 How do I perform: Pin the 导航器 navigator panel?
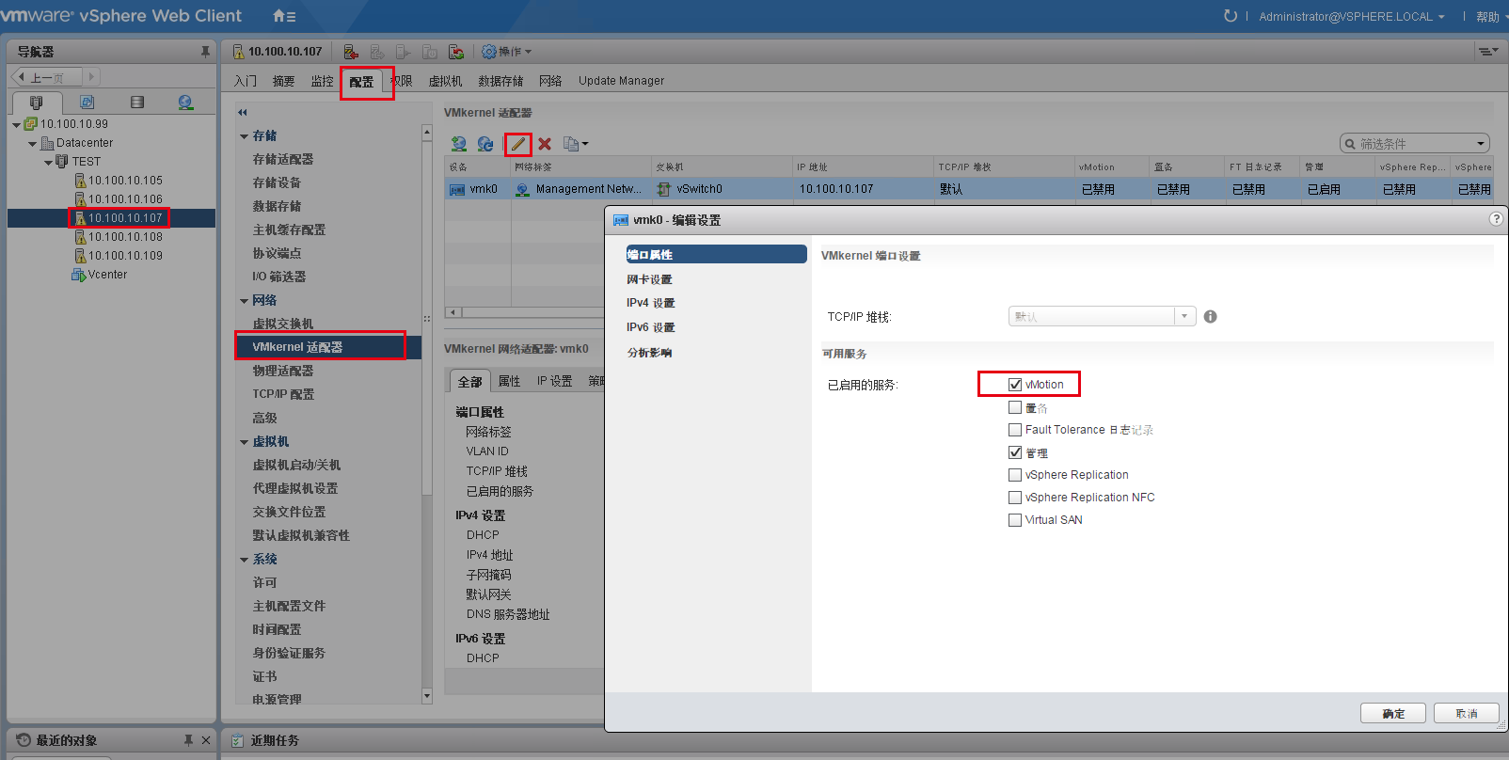tap(205, 52)
